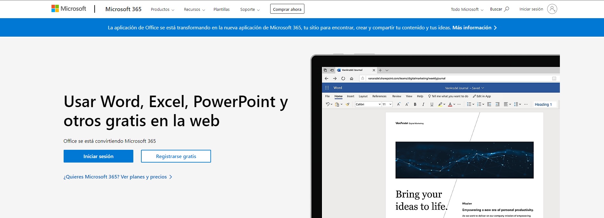Click Edit in App in Word preview
The width and height of the screenshot is (604, 218).
point(482,96)
